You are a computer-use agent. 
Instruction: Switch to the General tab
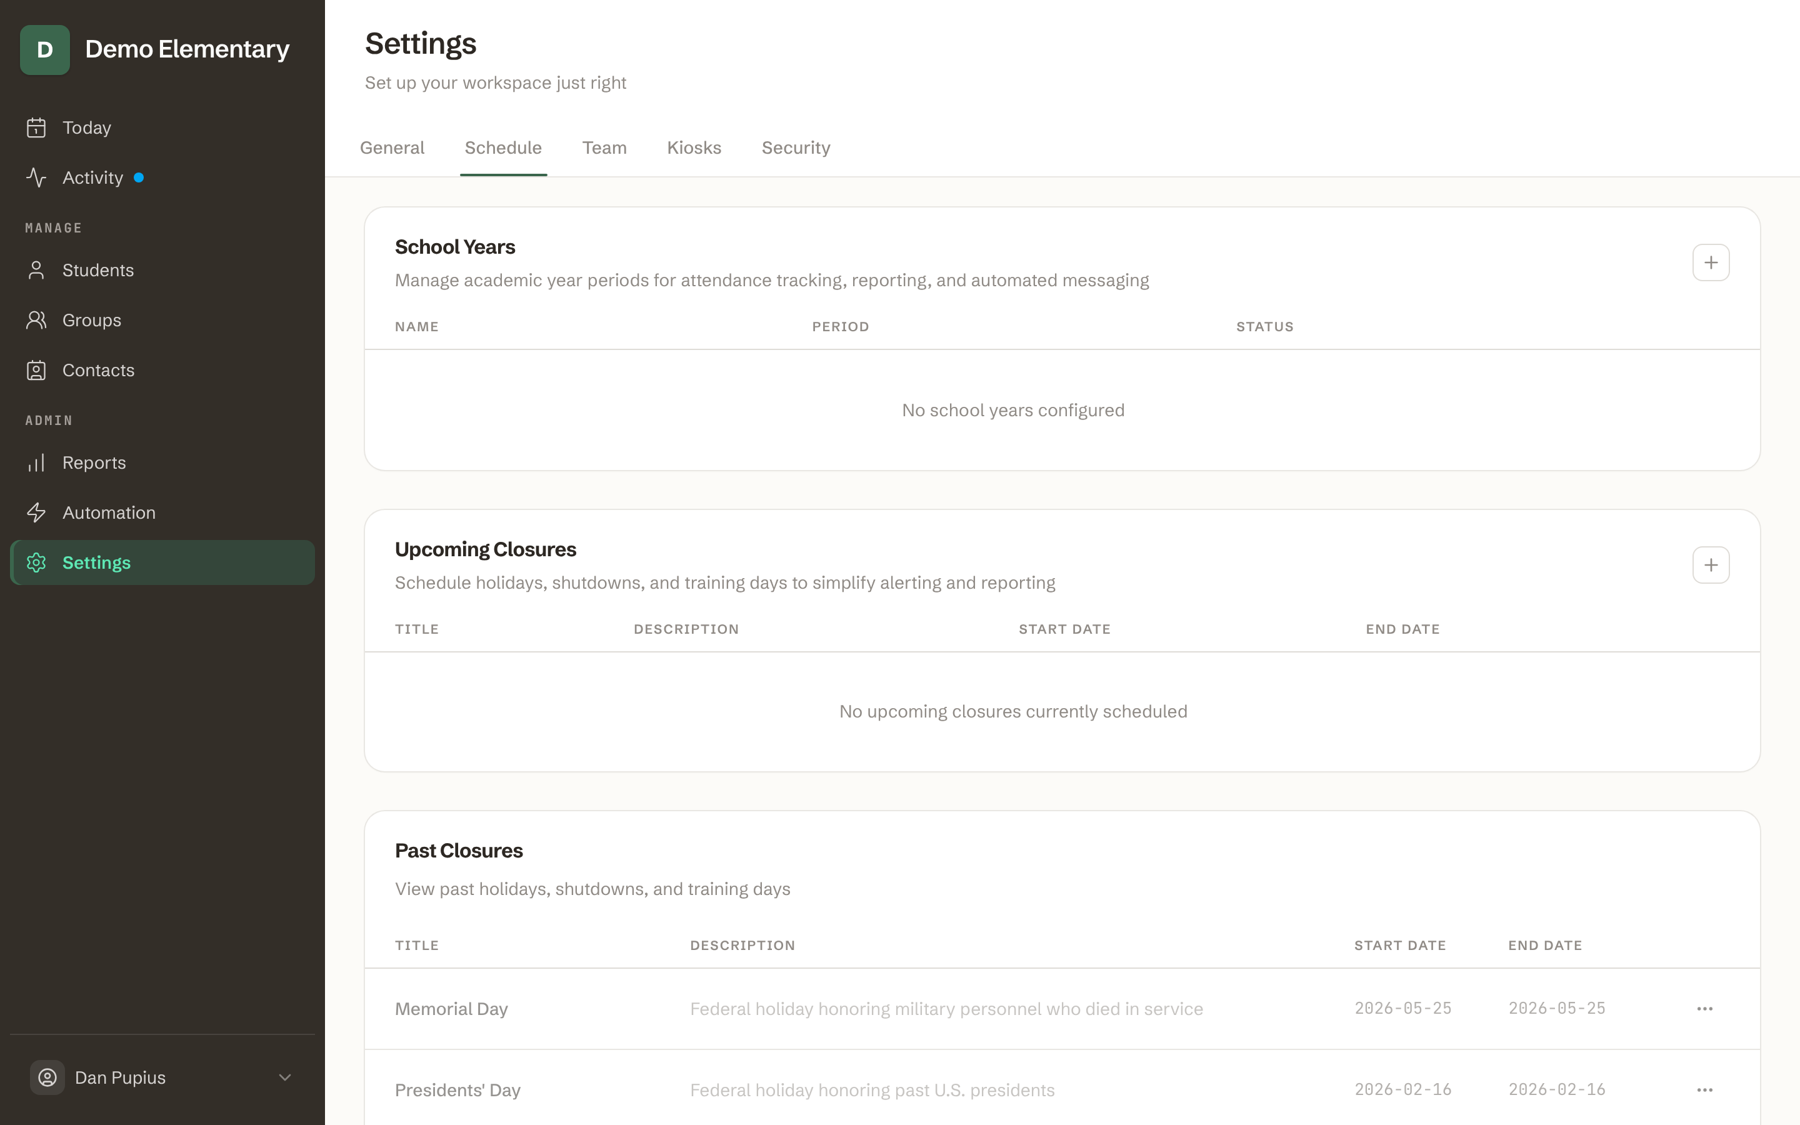(x=392, y=147)
